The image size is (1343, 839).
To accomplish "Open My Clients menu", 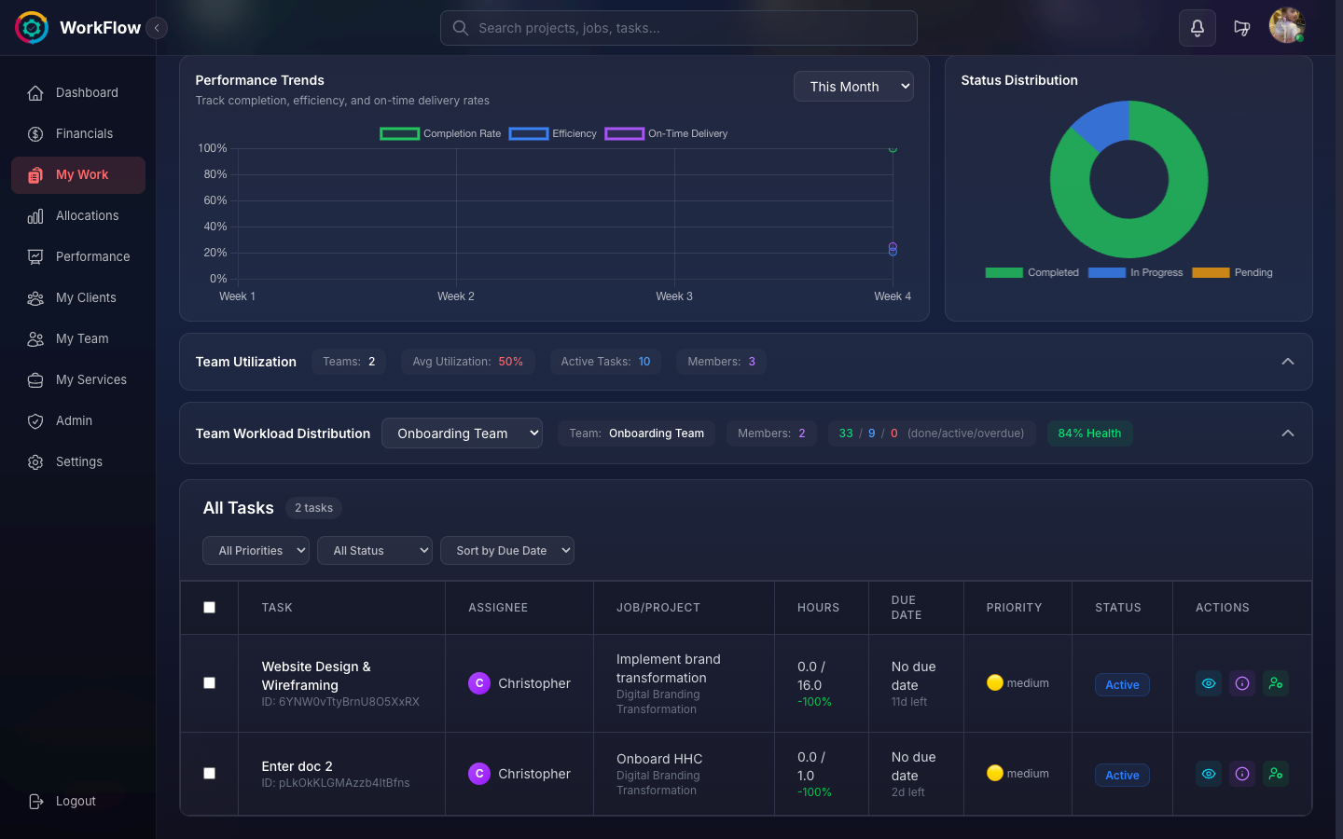I will pos(78,297).
